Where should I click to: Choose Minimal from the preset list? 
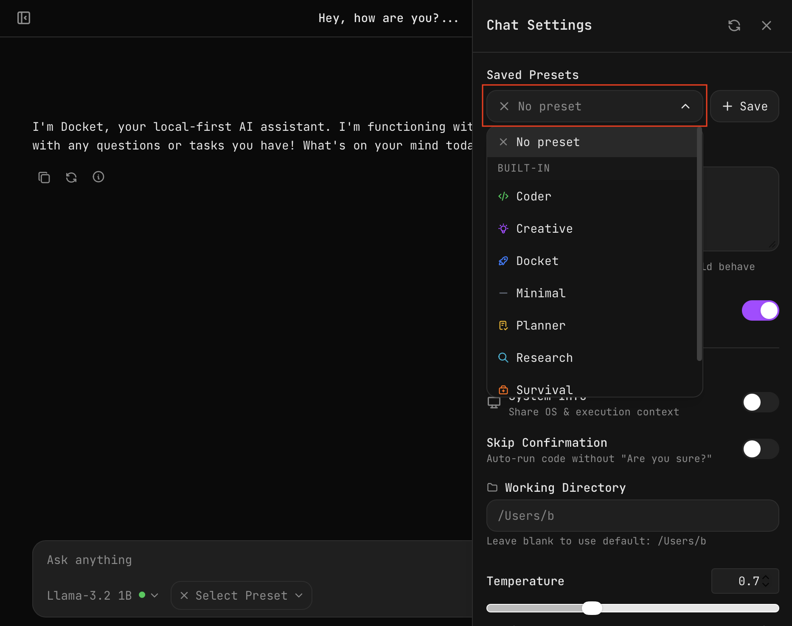(x=540, y=293)
